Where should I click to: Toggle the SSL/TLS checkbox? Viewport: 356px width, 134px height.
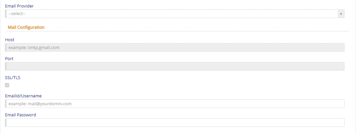[7, 85]
